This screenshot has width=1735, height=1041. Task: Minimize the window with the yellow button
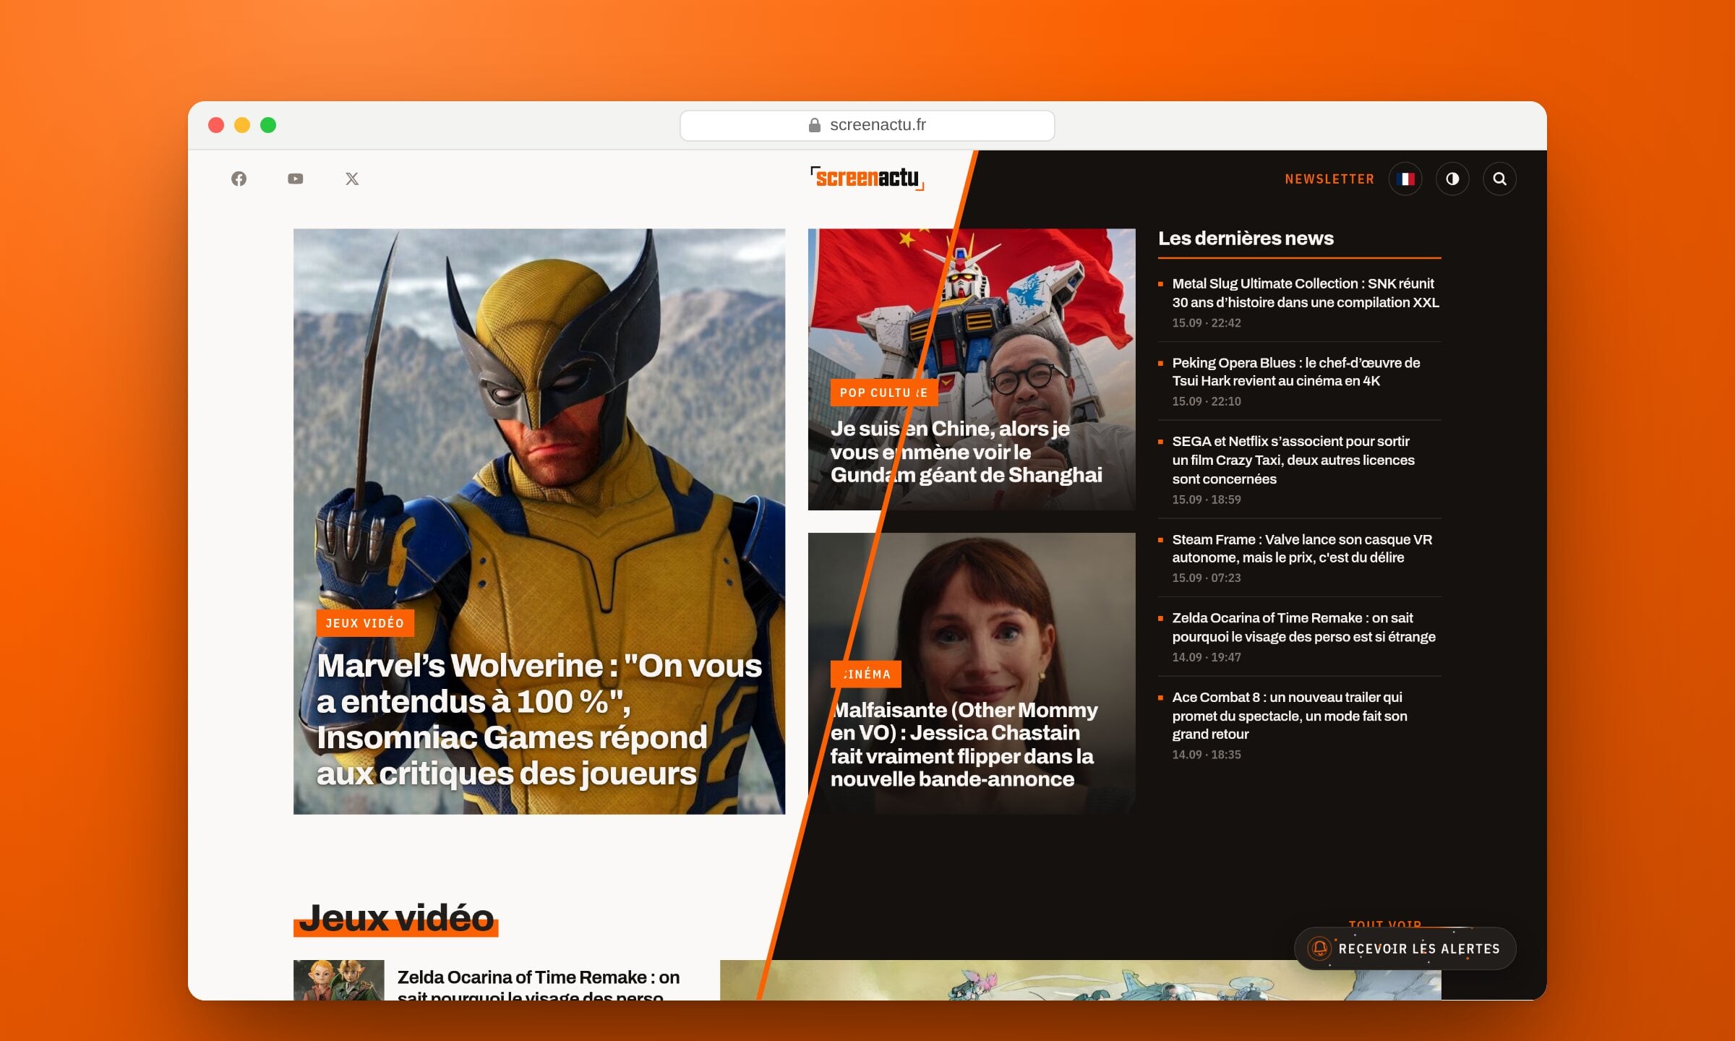(242, 125)
